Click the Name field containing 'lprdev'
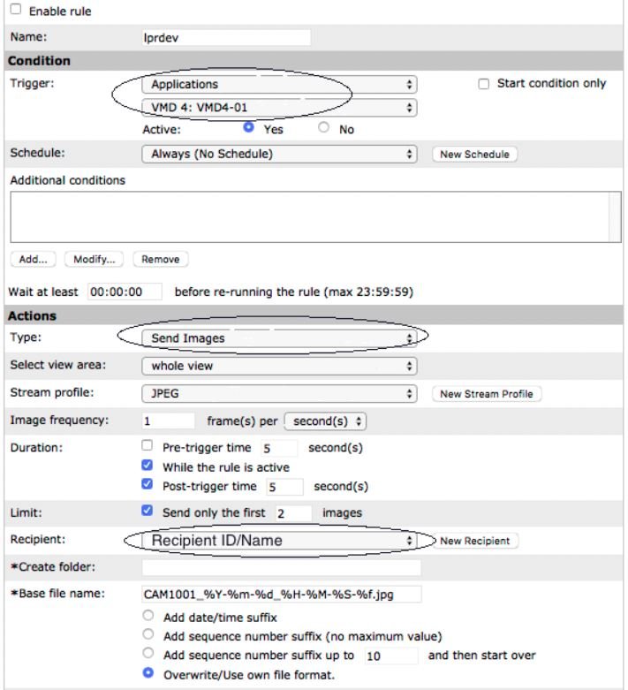The width and height of the screenshot is (628, 690). coord(226,38)
